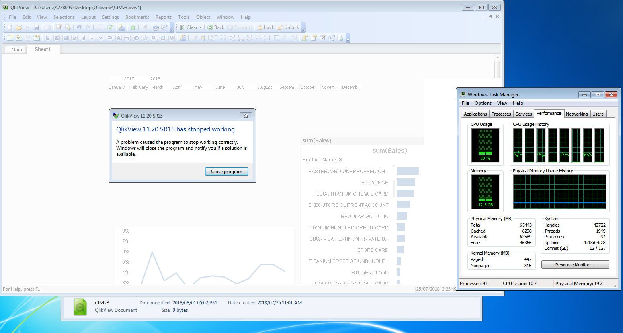Click the Help Topics question mark icon
This screenshot has width=623, height=333.
pos(156,27)
